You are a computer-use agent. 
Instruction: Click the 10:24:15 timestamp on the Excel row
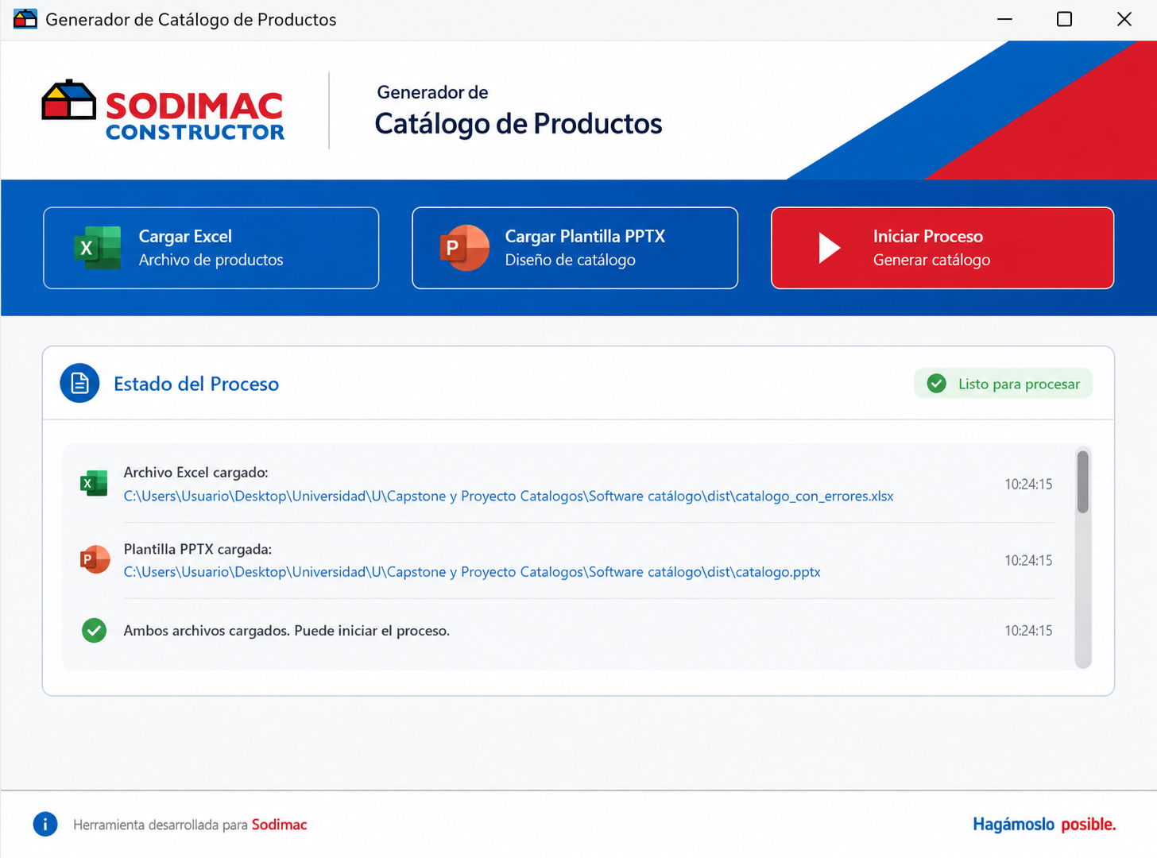[x=1028, y=484]
